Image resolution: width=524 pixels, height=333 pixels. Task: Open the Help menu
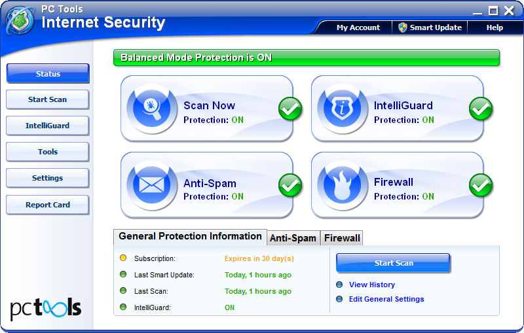(x=495, y=27)
